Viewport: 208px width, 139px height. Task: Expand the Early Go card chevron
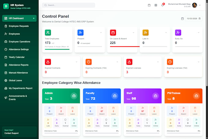tap(199, 33)
